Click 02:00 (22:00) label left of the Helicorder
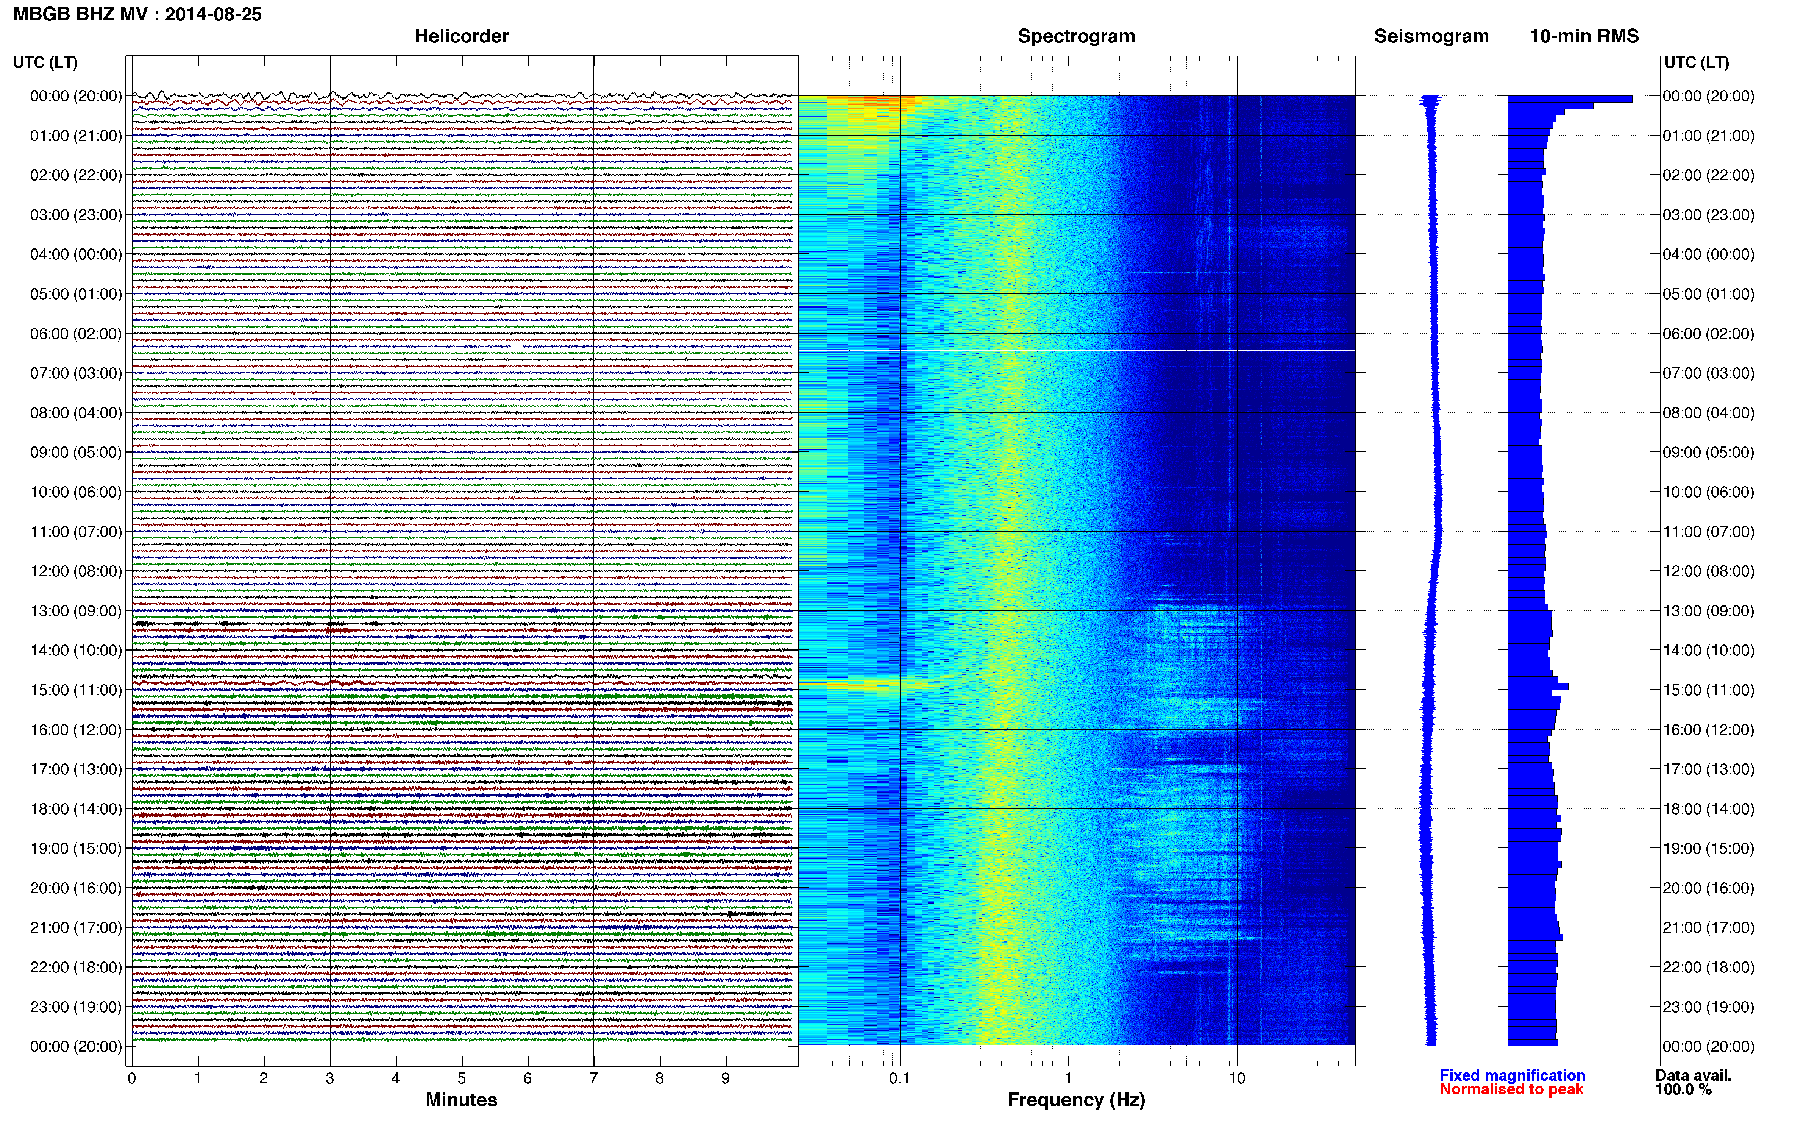Image resolution: width=1795 pixels, height=1122 pixels. 76,175
